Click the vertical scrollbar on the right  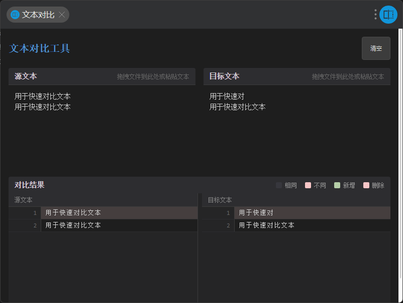tap(400, 155)
